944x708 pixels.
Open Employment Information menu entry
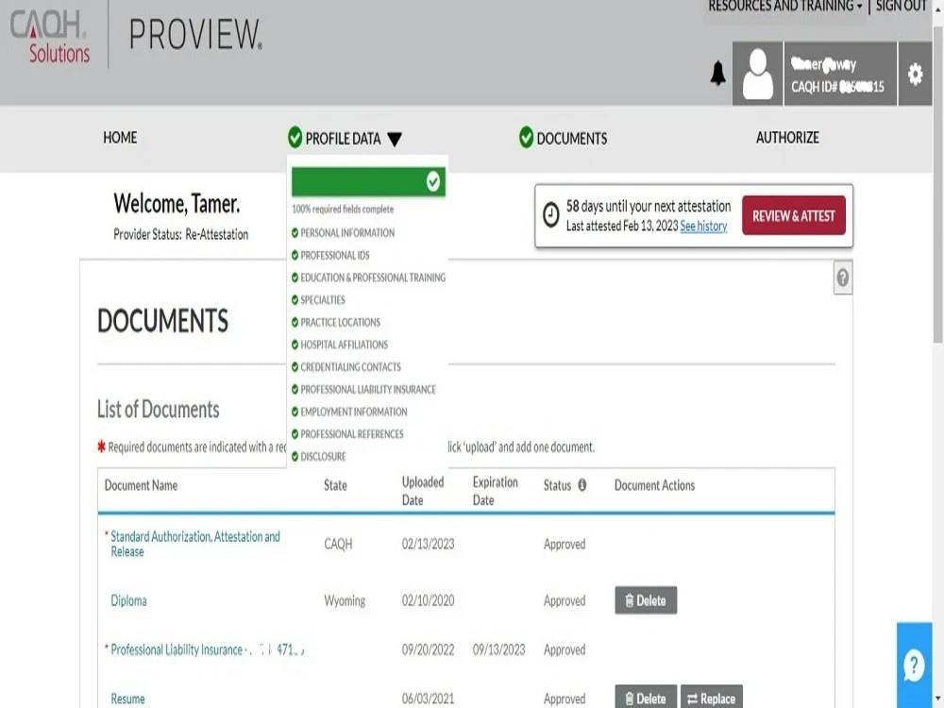tap(353, 412)
